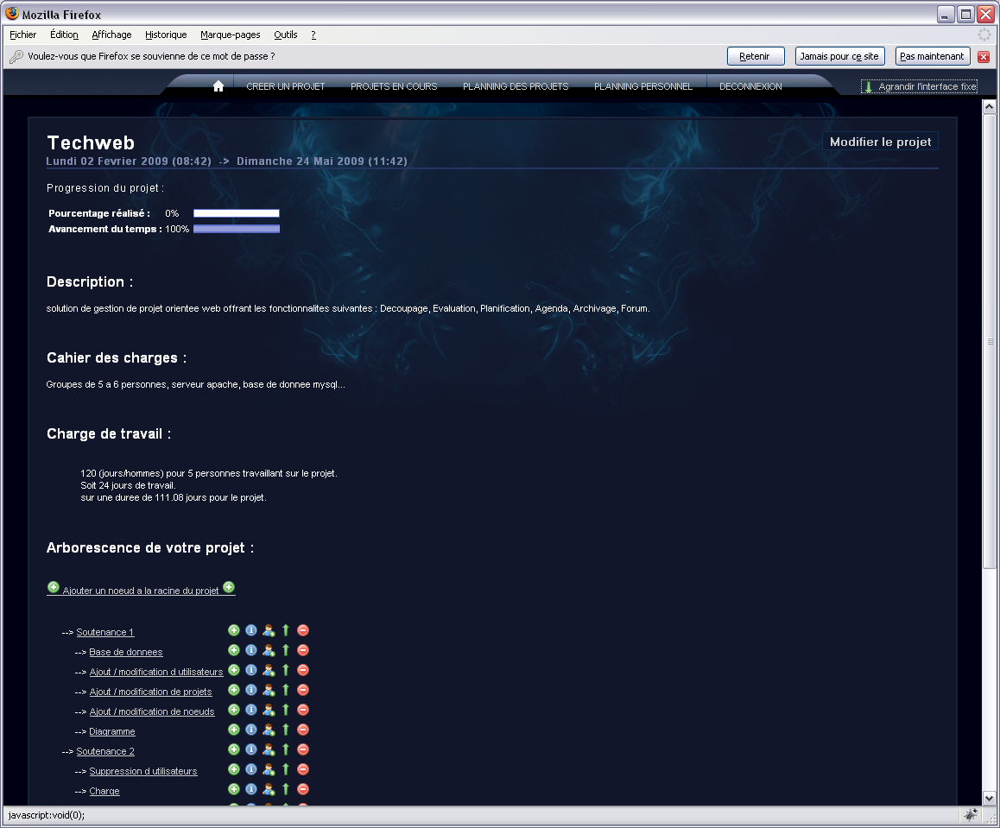Expand with Agrandir l'interface fixe
Image resolution: width=1000 pixels, height=828 pixels.
click(x=920, y=86)
